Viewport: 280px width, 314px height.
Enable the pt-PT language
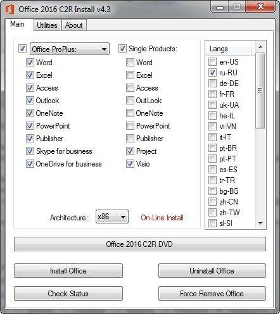coord(212,158)
